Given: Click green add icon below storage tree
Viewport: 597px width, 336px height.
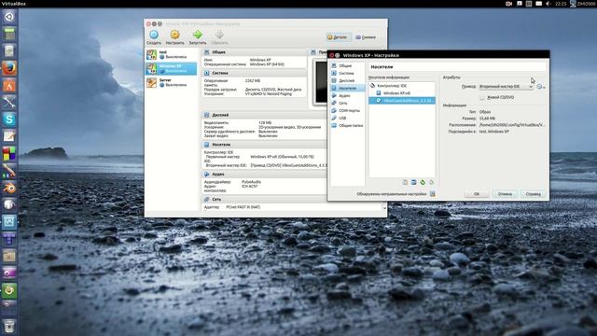Looking at the screenshot, I should click(x=423, y=183).
